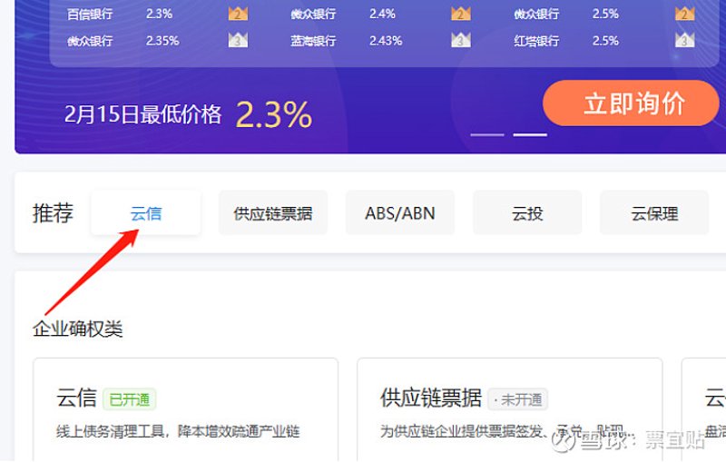Click the 企业确权类 section heading

pyautogui.click(x=78, y=329)
